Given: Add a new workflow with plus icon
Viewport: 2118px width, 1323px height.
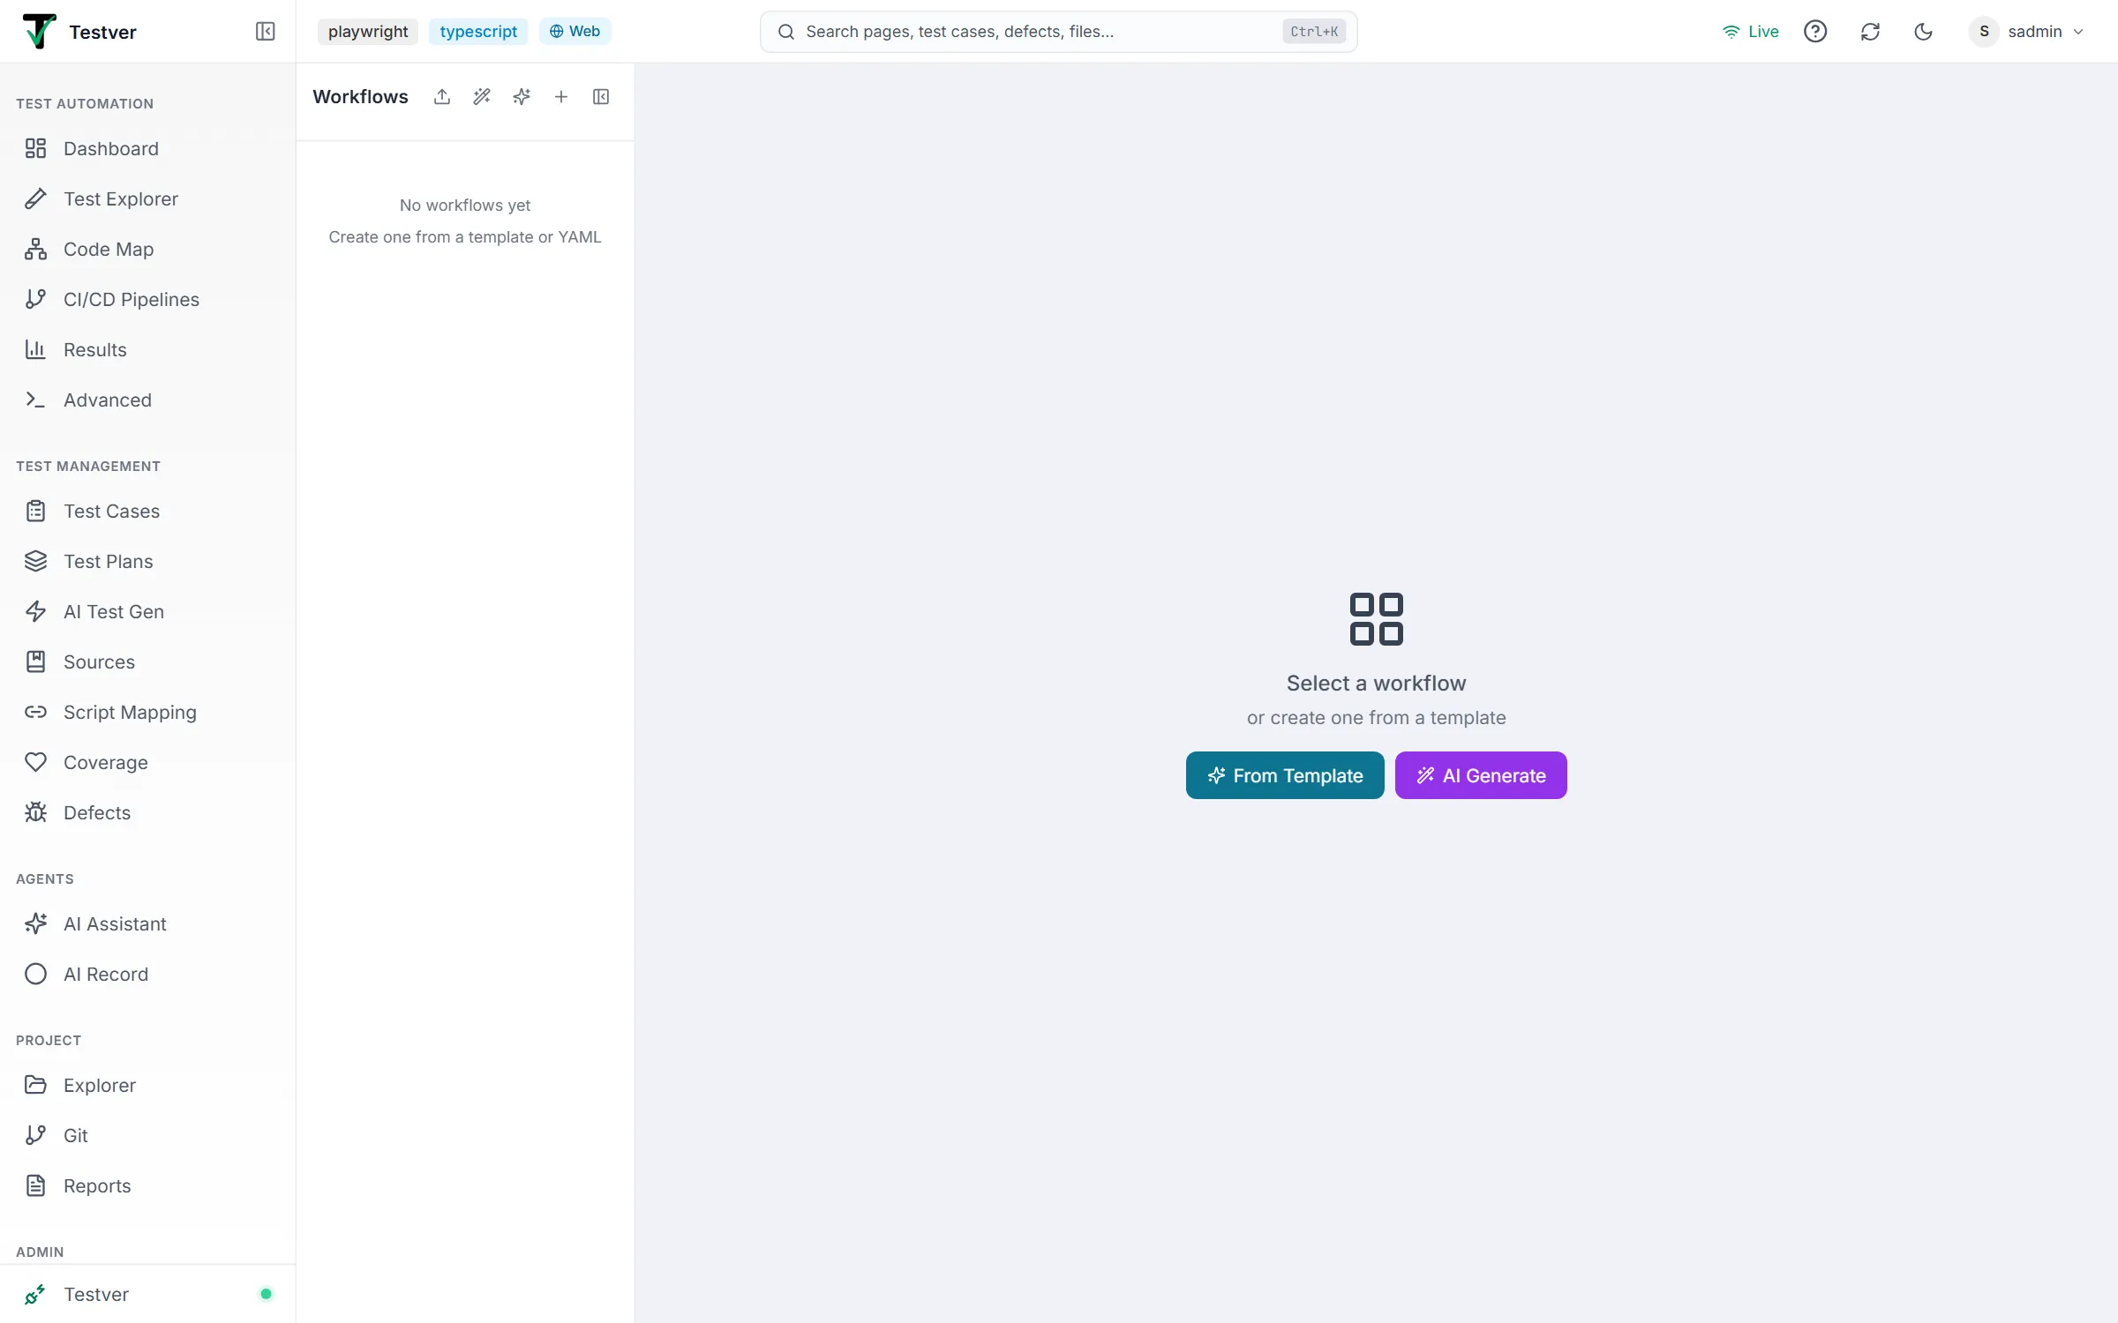Looking at the screenshot, I should tap(561, 97).
